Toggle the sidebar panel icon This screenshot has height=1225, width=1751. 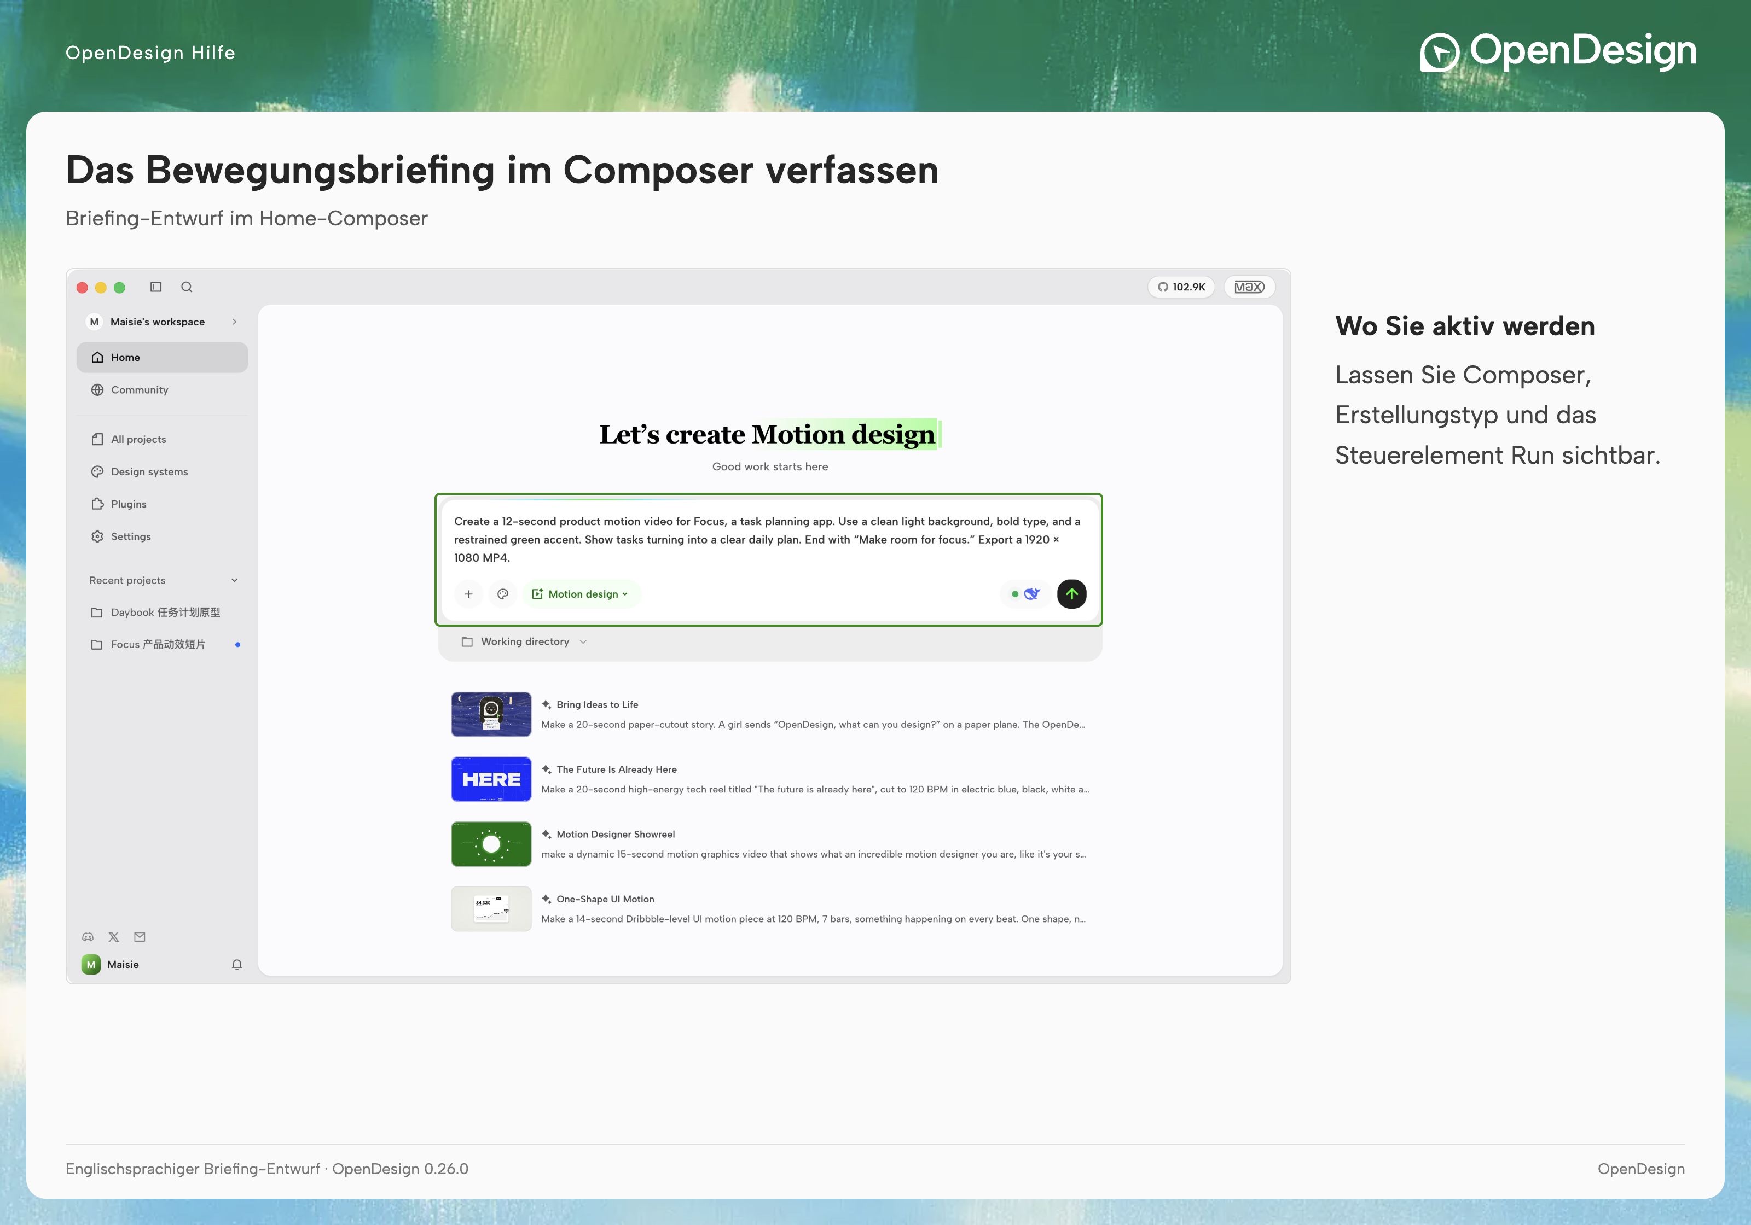(x=155, y=287)
